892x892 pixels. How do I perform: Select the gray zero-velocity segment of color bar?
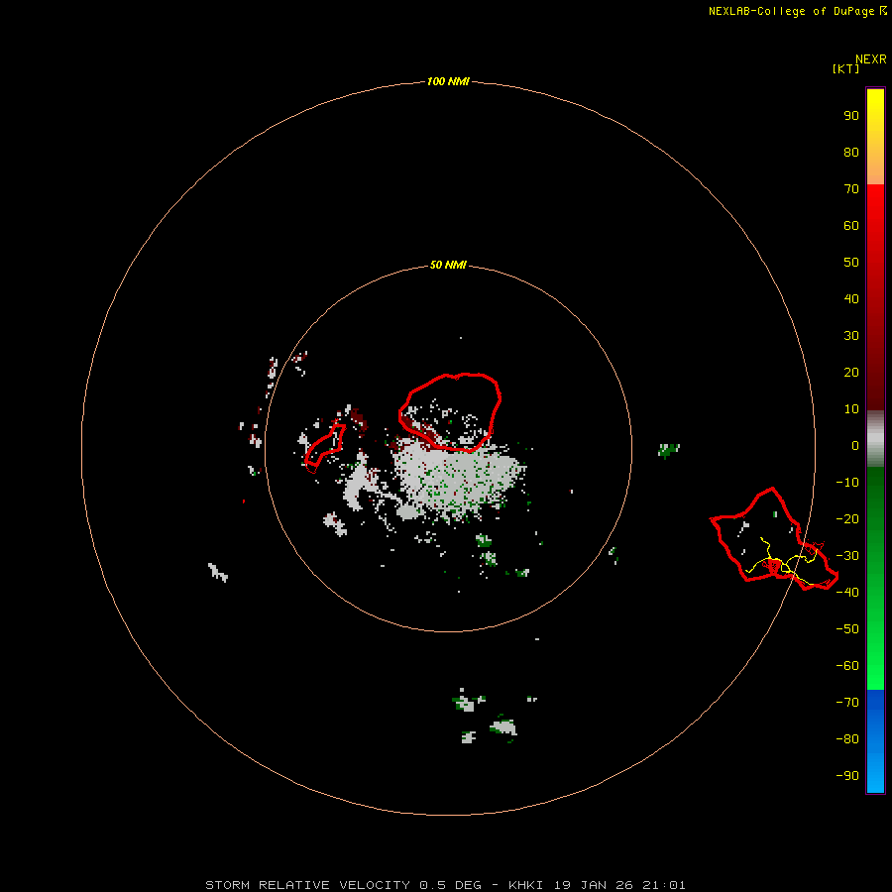pos(875,439)
